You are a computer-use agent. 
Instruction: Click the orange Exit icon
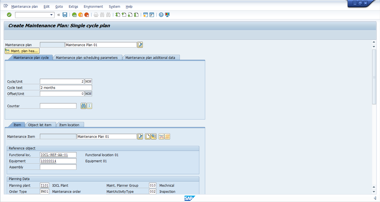coord(80,15)
